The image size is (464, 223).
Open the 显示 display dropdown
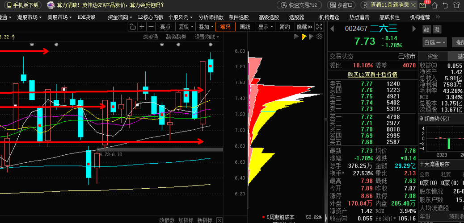(x=265, y=27)
